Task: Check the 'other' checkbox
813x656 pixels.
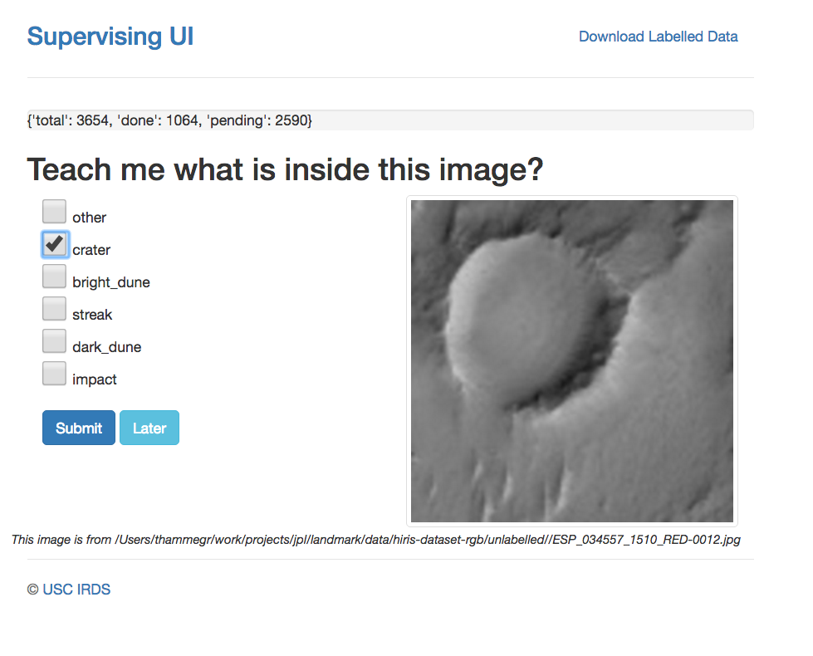Action: pyautogui.click(x=55, y=212)
